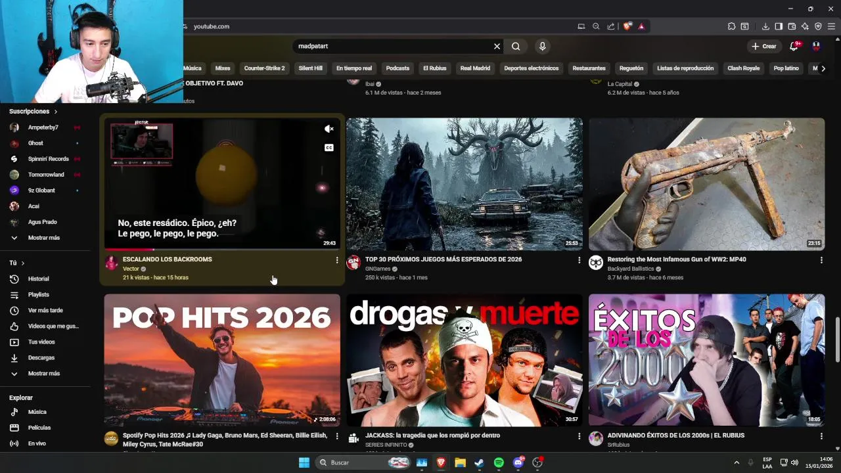Click the zoom magnifier icon in address bar
841x473 pixels.
point(596,26)
